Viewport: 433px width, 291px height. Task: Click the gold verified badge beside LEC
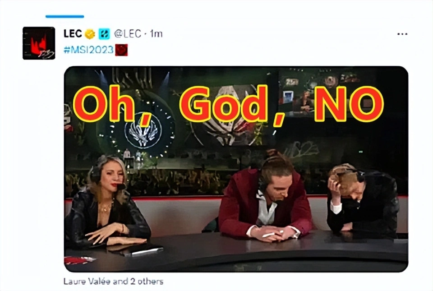[90, 34]
